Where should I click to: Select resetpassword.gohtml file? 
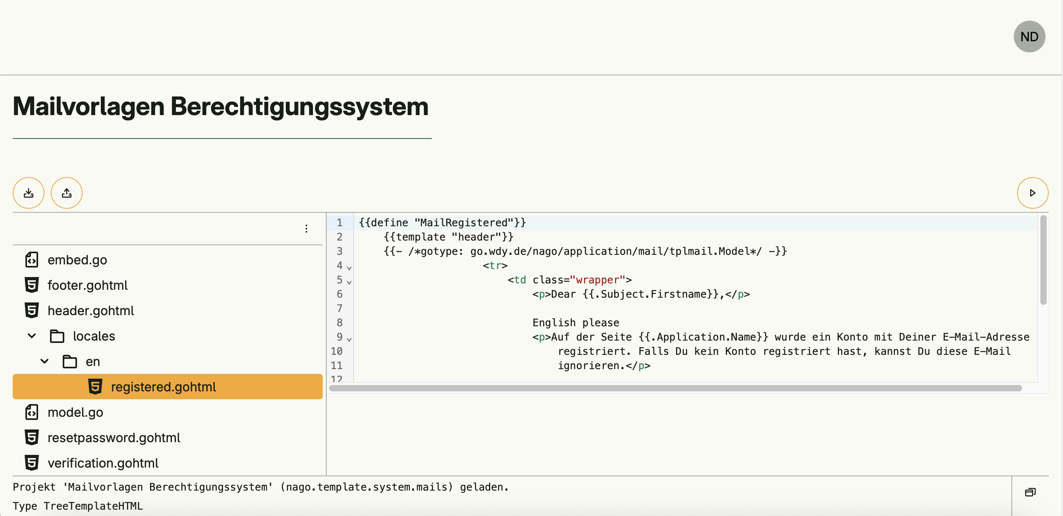click(114, 437)
